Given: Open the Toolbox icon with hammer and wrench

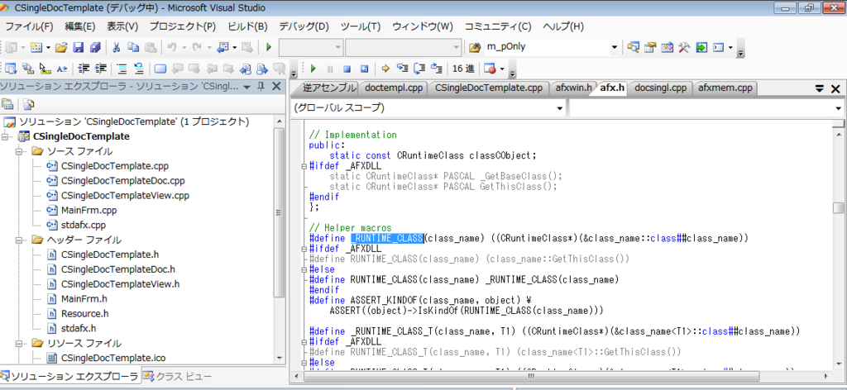Looking at the screenshot, I should 684,47.
